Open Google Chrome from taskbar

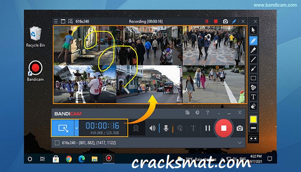coord(69,159)
